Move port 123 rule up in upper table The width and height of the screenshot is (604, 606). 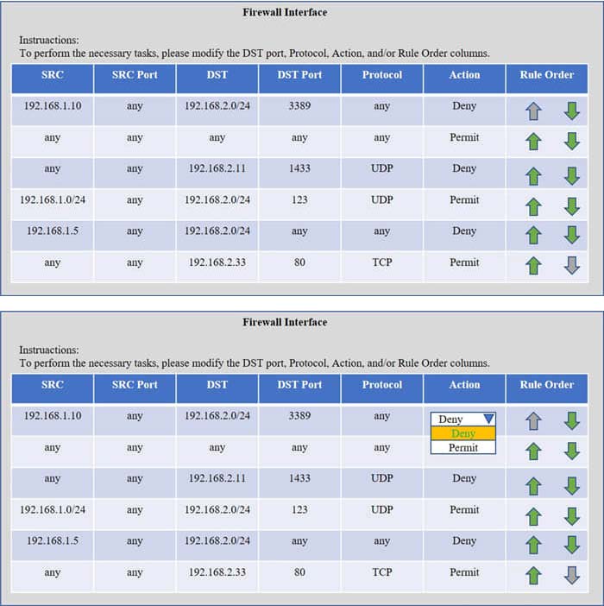click(x=533, y=206)
